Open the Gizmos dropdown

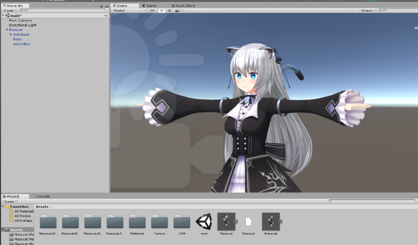click(368, 10)
